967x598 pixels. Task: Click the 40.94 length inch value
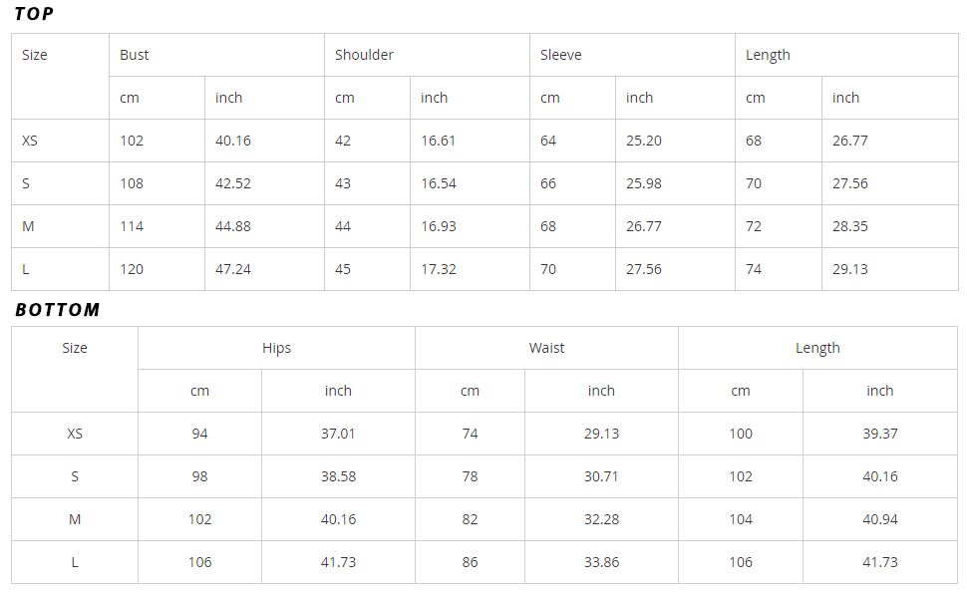pos(880,519)
